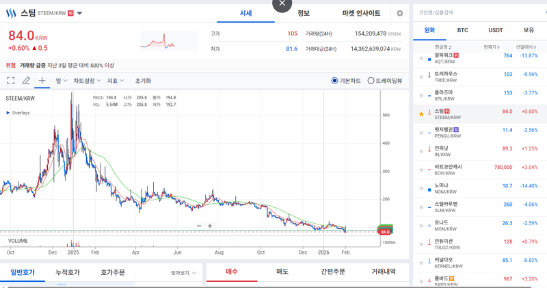This screenshot has width=547, height=288.
Task: Click the chart zoom-in plus icon
Action: 210,226
